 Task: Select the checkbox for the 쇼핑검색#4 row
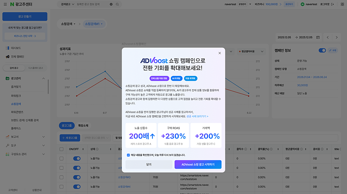(61, 187)
